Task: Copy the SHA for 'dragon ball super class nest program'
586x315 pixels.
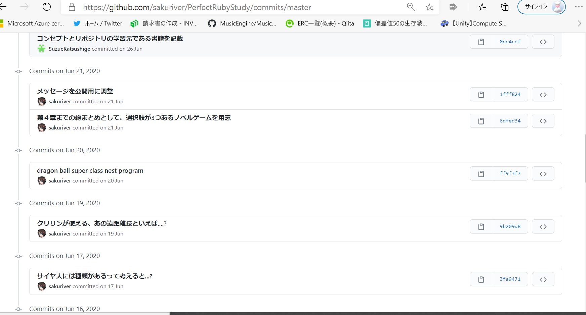Action: [x=480, y=173]
